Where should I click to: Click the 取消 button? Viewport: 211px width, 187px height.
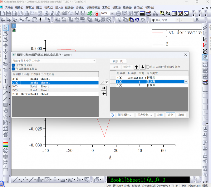coord(181,115)
